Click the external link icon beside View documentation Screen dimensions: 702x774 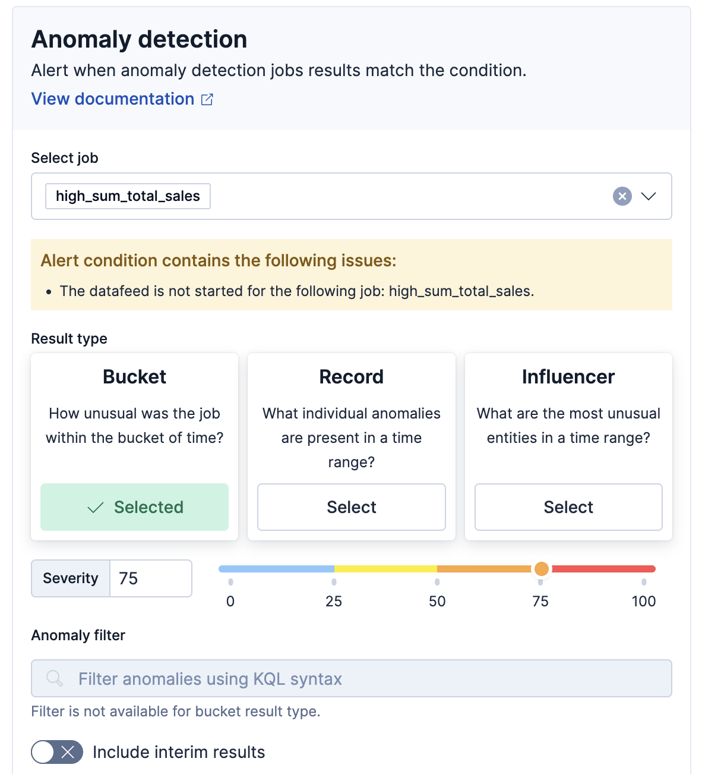(207, 99)
